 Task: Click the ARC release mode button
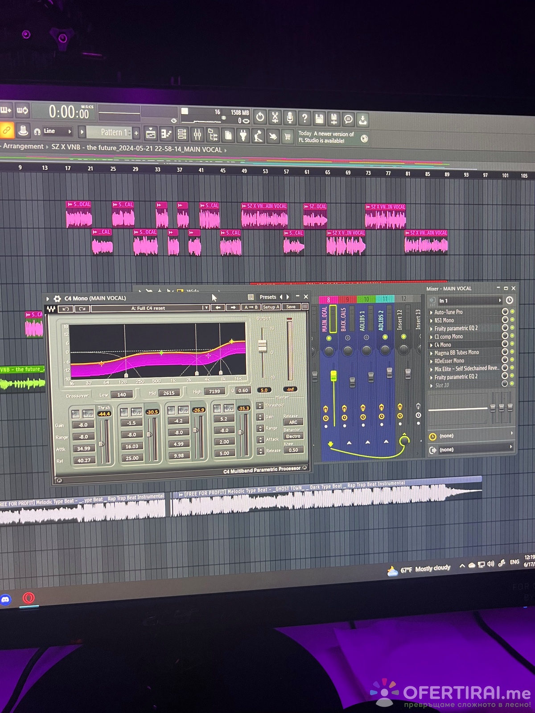coord(293,422)
